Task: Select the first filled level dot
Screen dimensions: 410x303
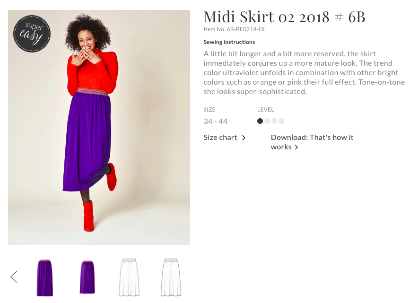Action: (x=260, y=121)
